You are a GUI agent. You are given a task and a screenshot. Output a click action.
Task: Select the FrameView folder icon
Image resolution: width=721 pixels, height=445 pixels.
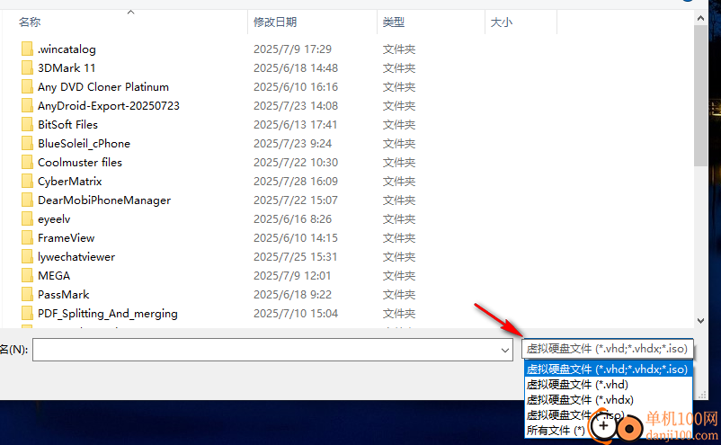pos(27,237)
